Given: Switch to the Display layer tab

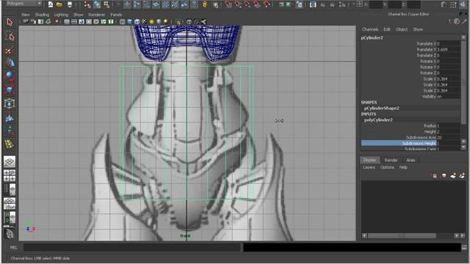Looking at the screenshot, I should (x=369, y=160).
